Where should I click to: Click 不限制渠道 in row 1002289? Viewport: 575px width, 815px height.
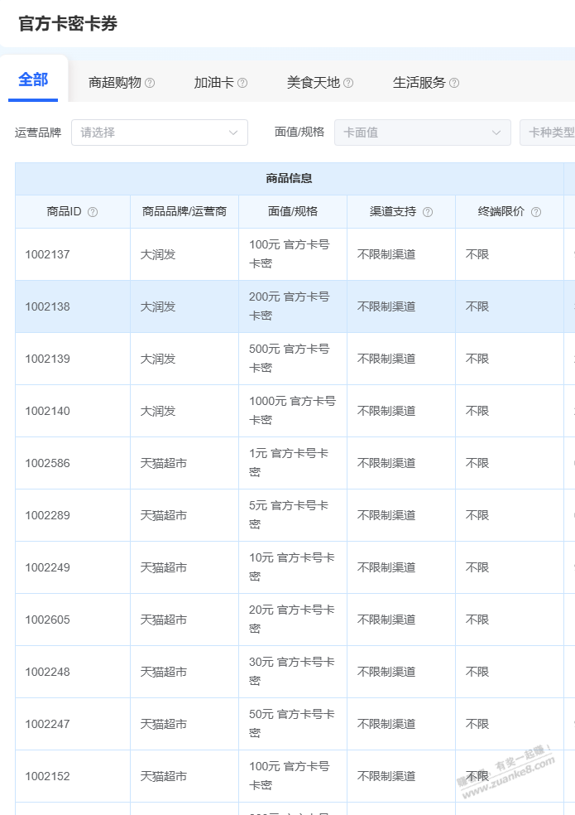click(386, 516)
